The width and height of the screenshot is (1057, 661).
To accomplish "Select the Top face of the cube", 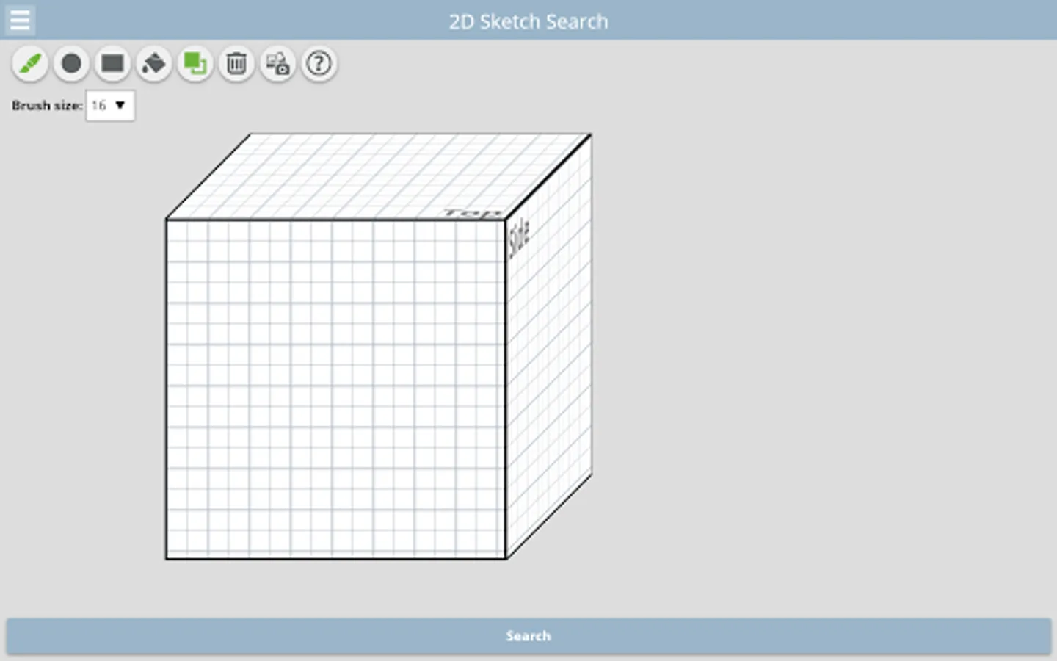I will pos(379,176).
